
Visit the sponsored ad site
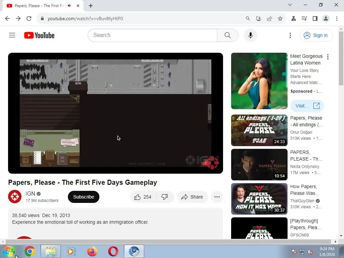[x=307, y=106]
